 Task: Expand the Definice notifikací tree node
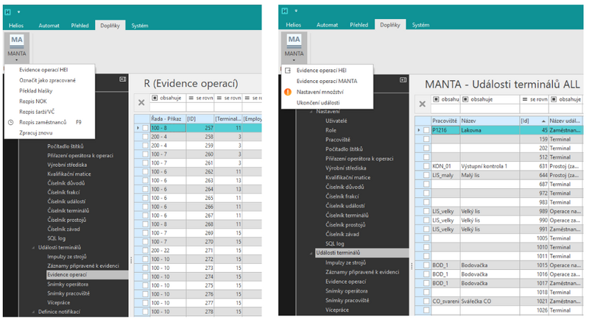(33, 312)
